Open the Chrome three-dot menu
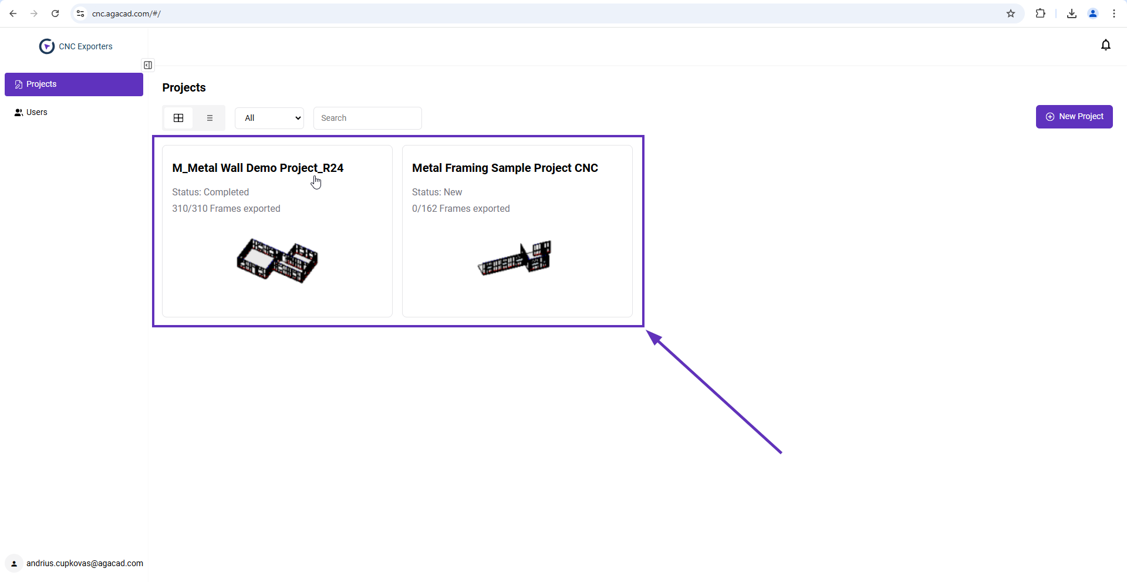The image size is (1127, 582). [1113, 13]
